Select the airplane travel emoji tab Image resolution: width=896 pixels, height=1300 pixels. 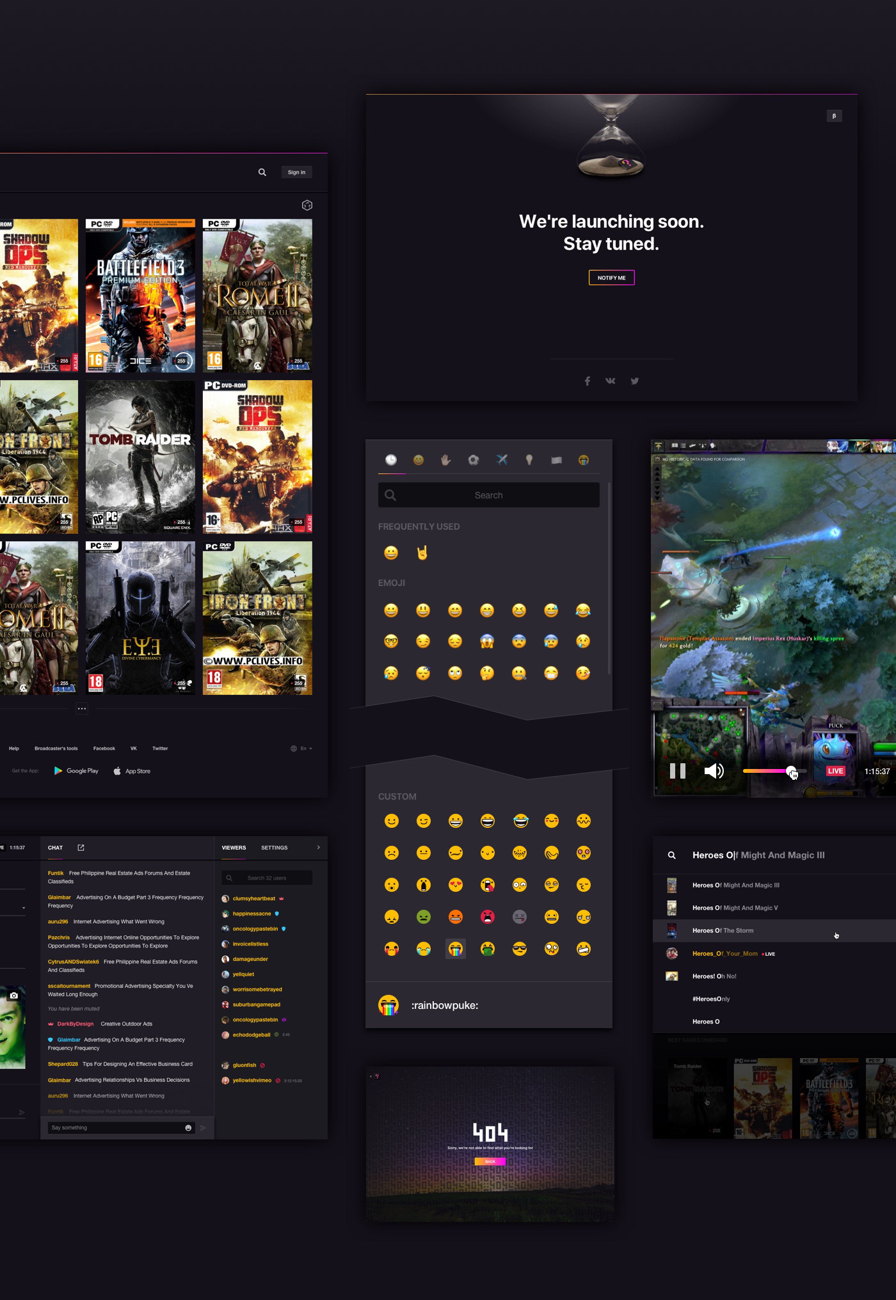click(x=502, y=460)
